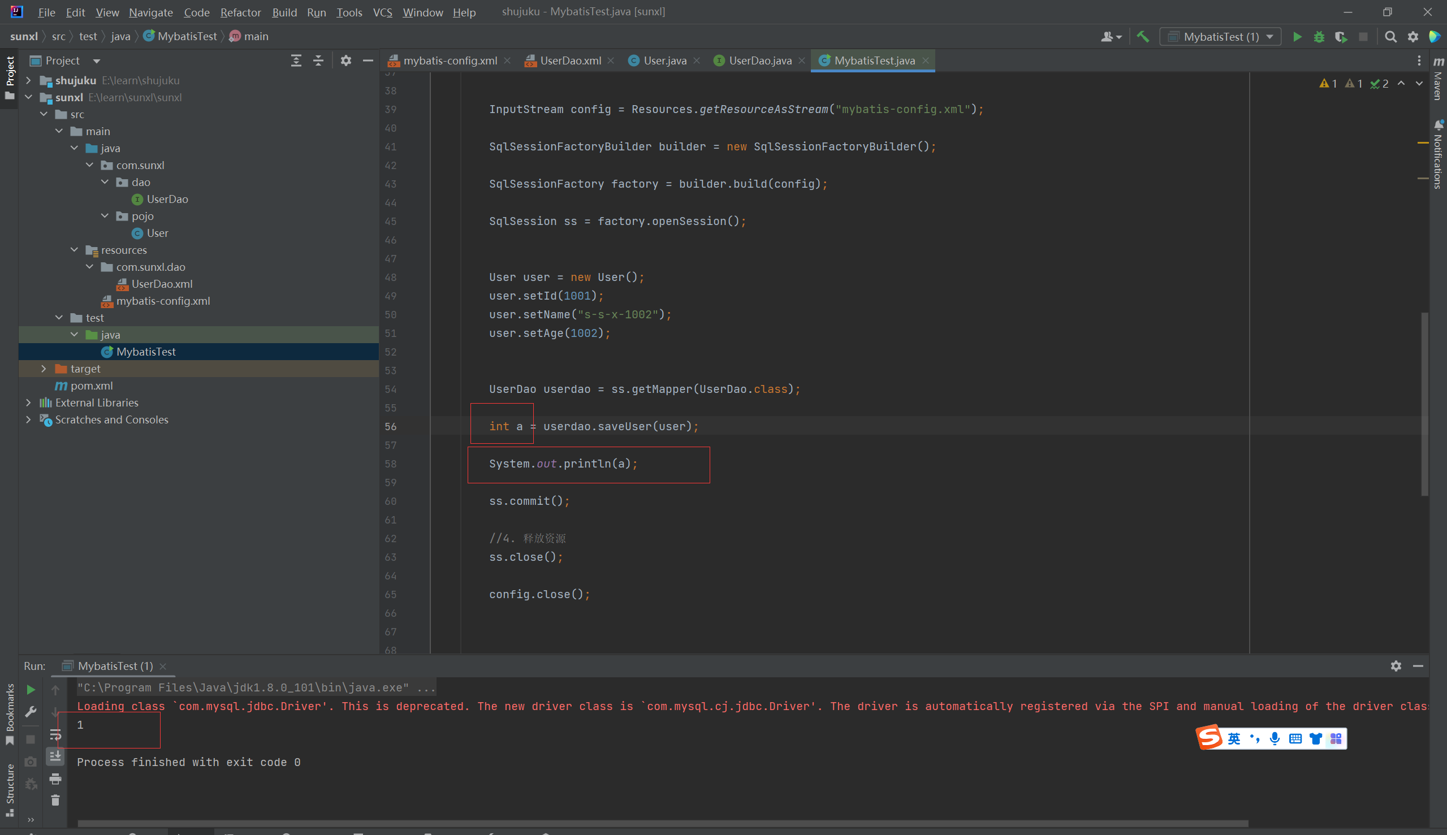Expand the target folder
1447x835 pixels.
(44, 369)
